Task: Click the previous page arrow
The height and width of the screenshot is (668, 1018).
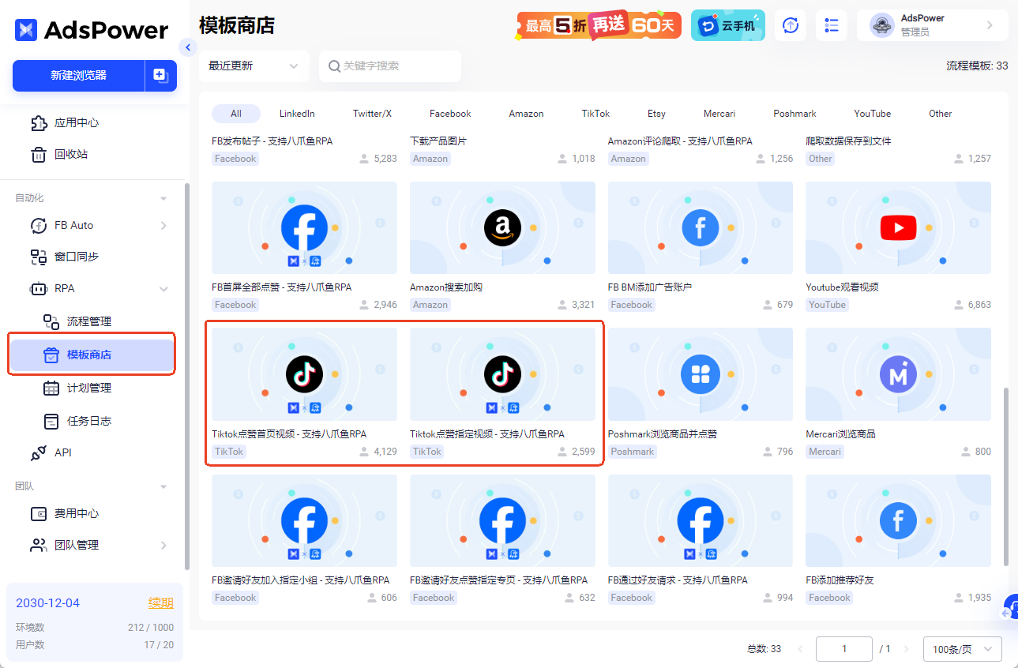Action: 801,649
